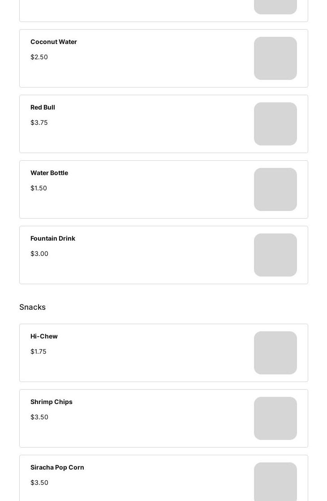Viewport: 327px width, 501px height.
Task: Click the Fountain Drink image thumbnail
Action: 275,255
